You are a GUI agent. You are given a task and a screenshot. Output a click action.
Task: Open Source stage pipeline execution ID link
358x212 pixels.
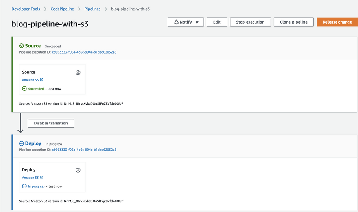click(84, 52)
